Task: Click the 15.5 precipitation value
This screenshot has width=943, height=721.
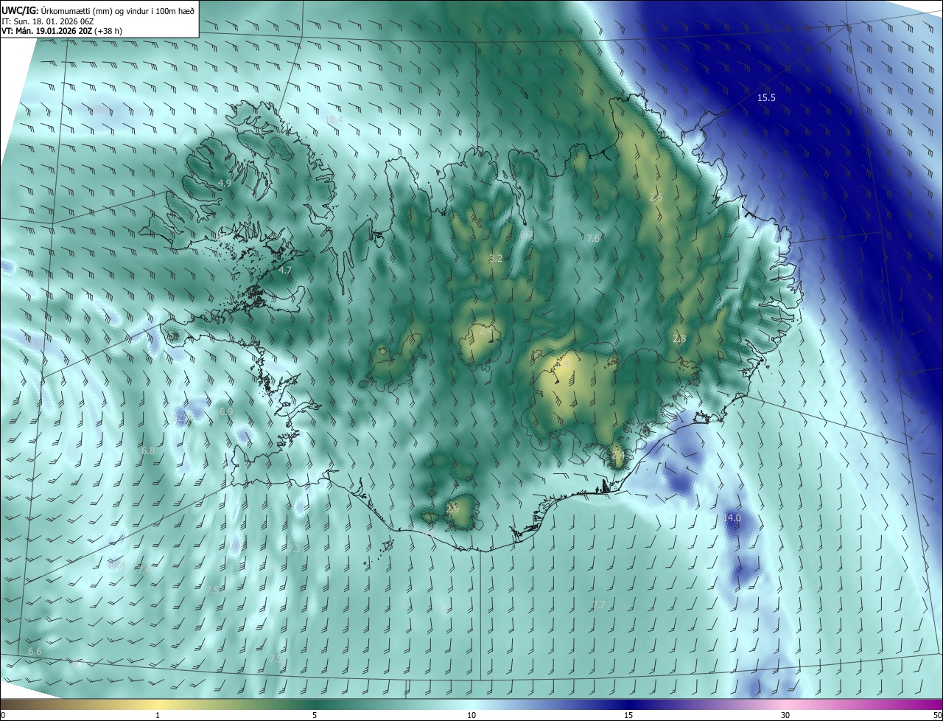Action: click(x=766, y=97)
